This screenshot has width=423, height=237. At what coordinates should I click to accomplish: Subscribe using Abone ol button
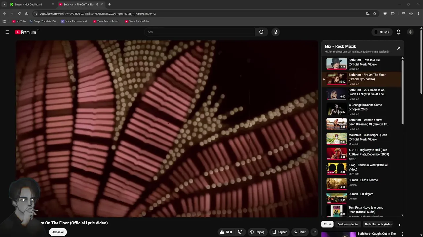(x=58, y=232)
